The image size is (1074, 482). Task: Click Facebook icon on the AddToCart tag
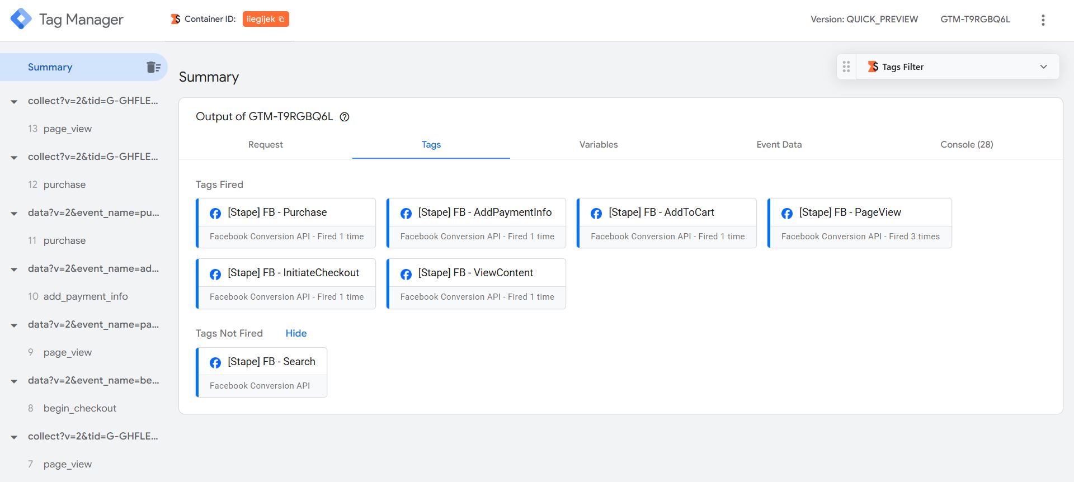(596, 213)
